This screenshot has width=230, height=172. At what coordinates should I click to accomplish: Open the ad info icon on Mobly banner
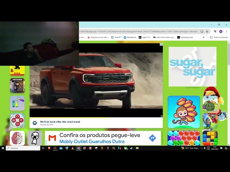click(x=46, y=141)
